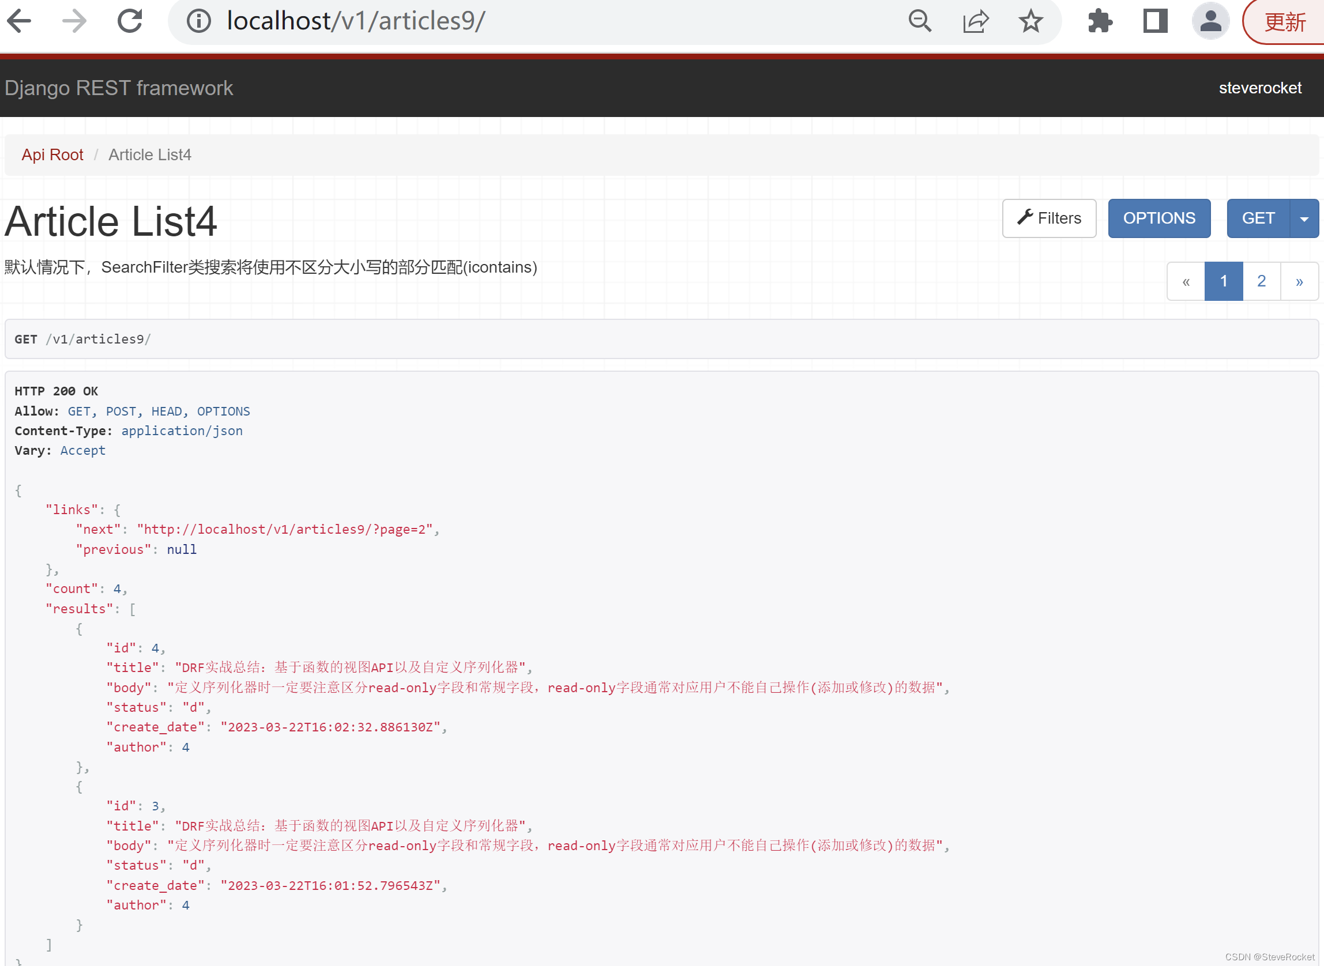The image size is (1324, 966).
Task: Reload the page with refresh icon
Action: click(130, 22)
